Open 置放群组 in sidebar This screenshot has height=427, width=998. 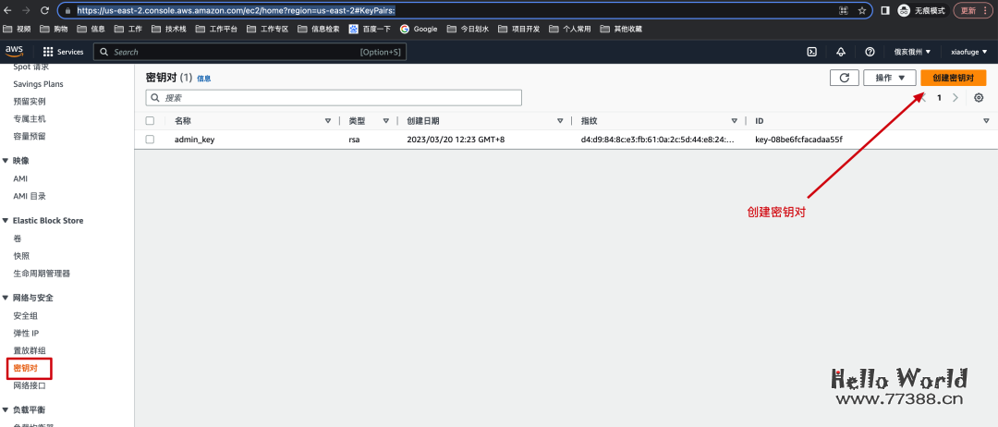(30, 350)
